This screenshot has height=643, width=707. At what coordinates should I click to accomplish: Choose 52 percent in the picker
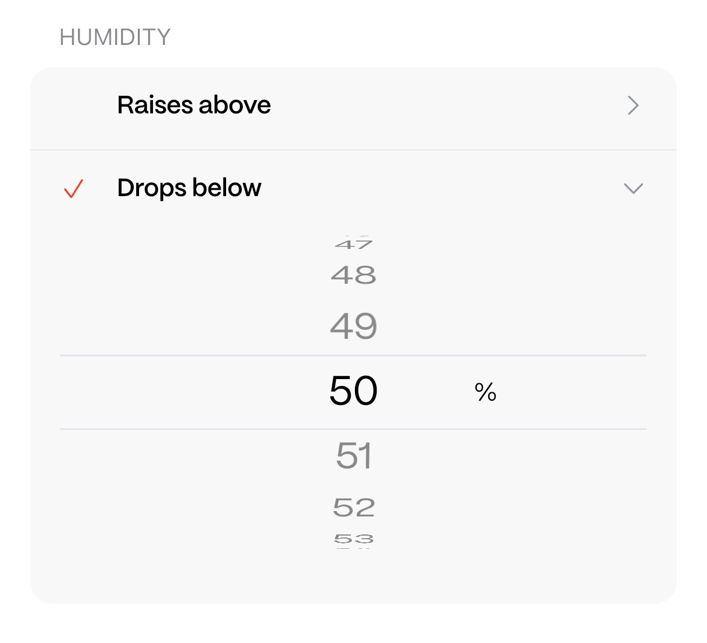tap(354, 508)
